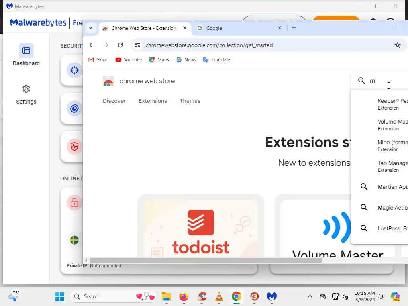Open the YouTube bookmark
The height and width of the screenshot is (306, 408).
(x=129, y=60)
